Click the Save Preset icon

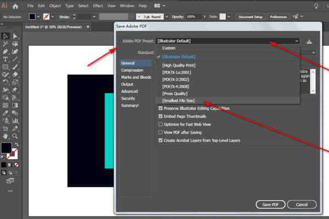click(x=309, y=42)
